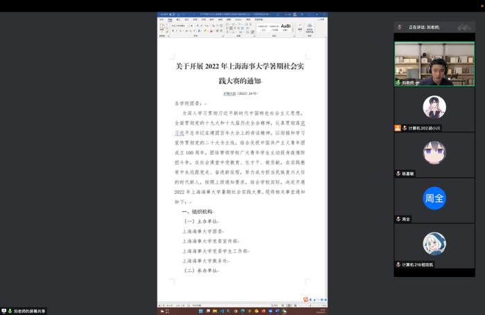The image size is (485, 315).
Task: Click the save icon in Word title bar
Action: (x=179, y=15)
